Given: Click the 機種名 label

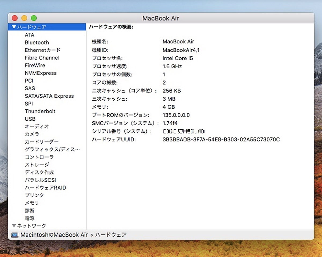Looking at the screenshot, I should click(x=100, y=42).
